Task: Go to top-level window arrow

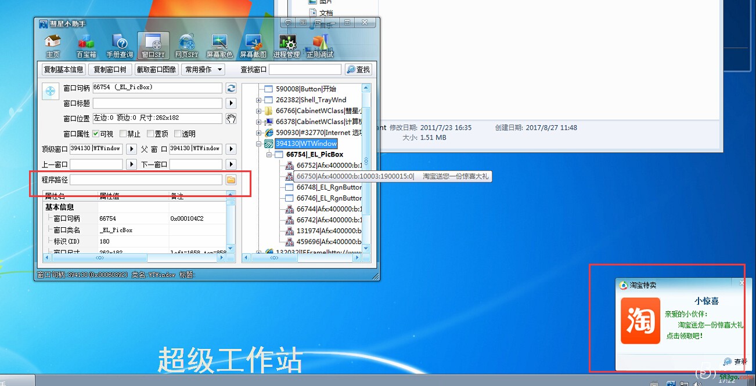Action: [x=131, y=149]
